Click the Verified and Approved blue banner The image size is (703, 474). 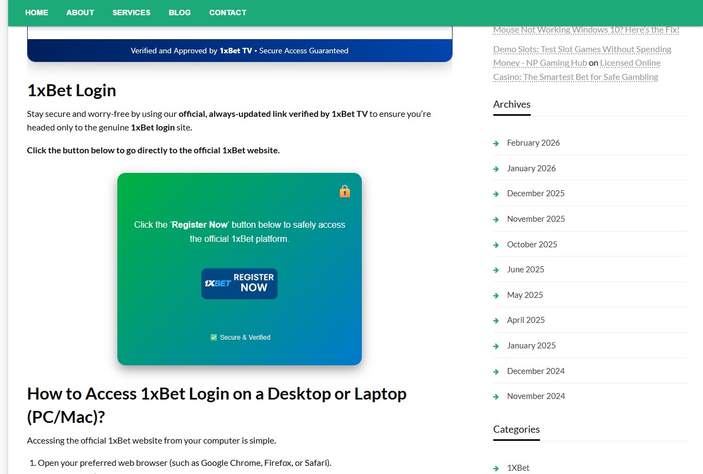pos(240,51)
